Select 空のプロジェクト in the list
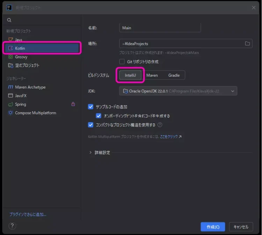Image resolution: width=262 pixels, height=235 pixels. (x=42, y=66)
